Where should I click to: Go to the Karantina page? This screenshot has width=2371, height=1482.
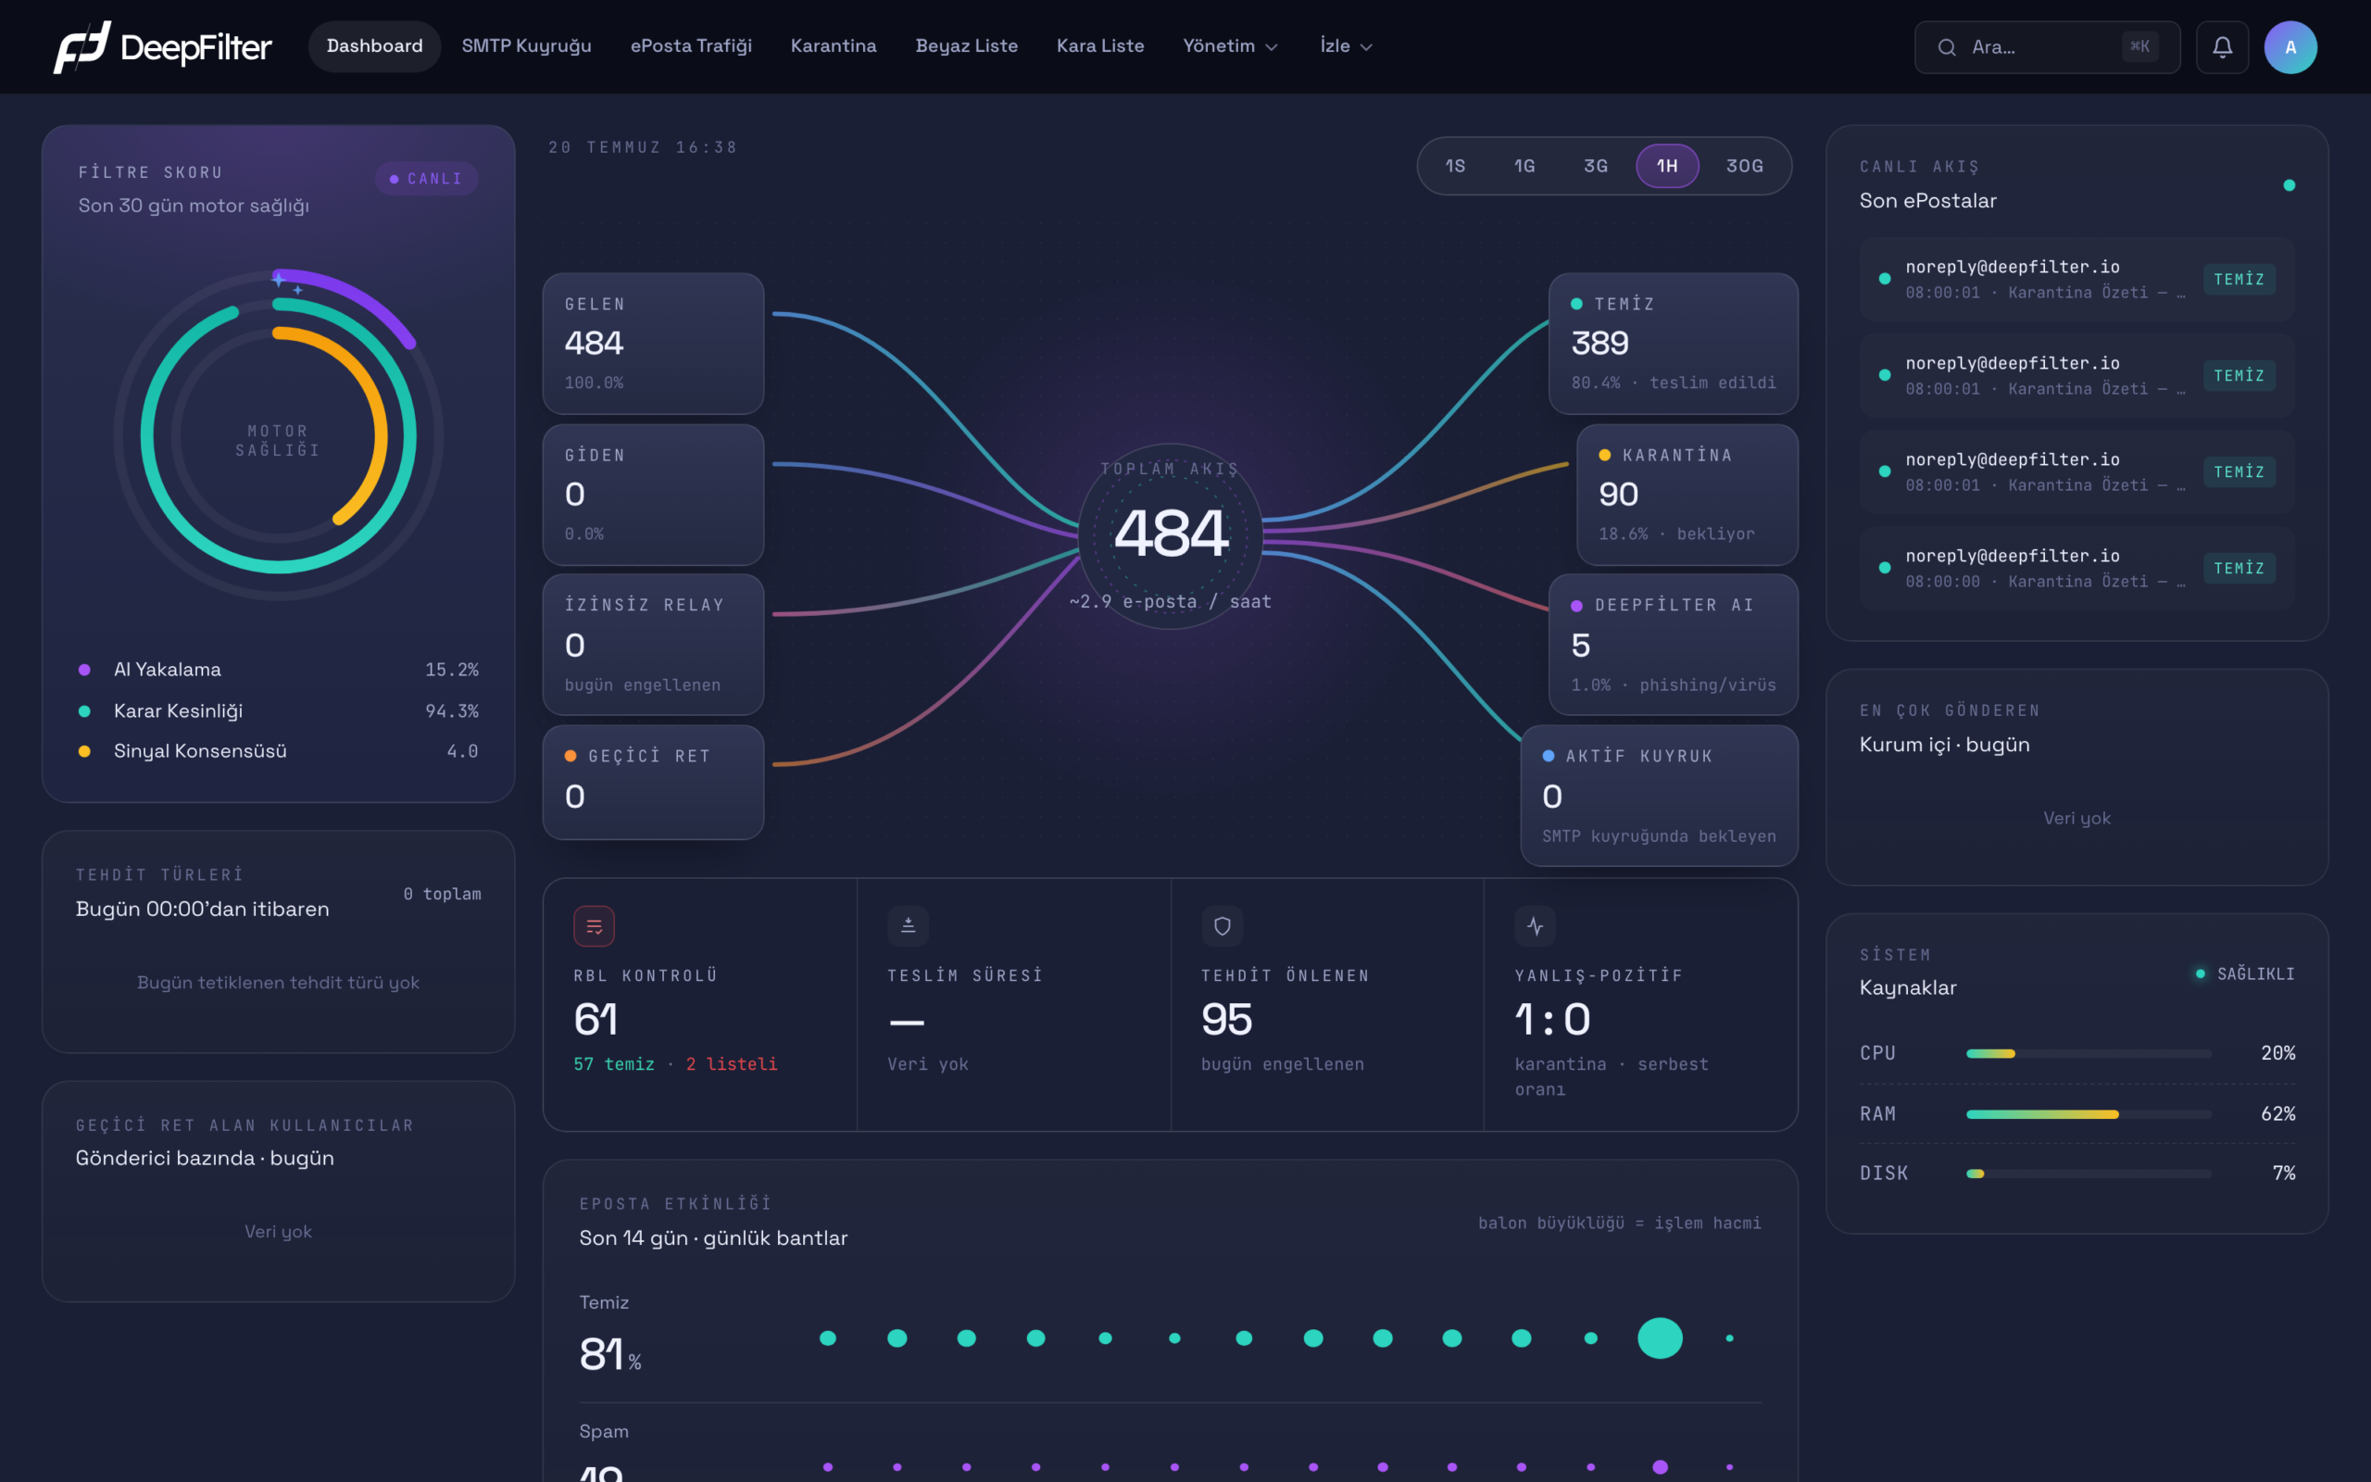point(833,46)
